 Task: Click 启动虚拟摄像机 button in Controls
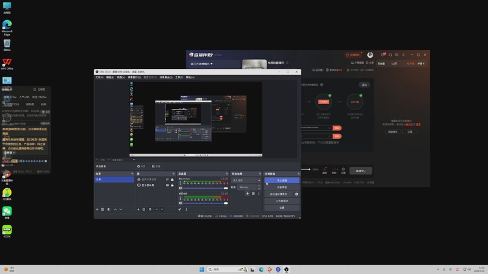pyautogui.click(x=279, y=194)
